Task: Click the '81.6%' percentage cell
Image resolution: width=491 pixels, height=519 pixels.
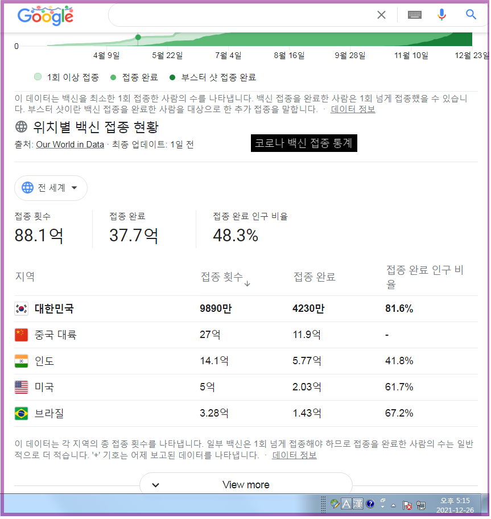Action: (x=400, y=309)
